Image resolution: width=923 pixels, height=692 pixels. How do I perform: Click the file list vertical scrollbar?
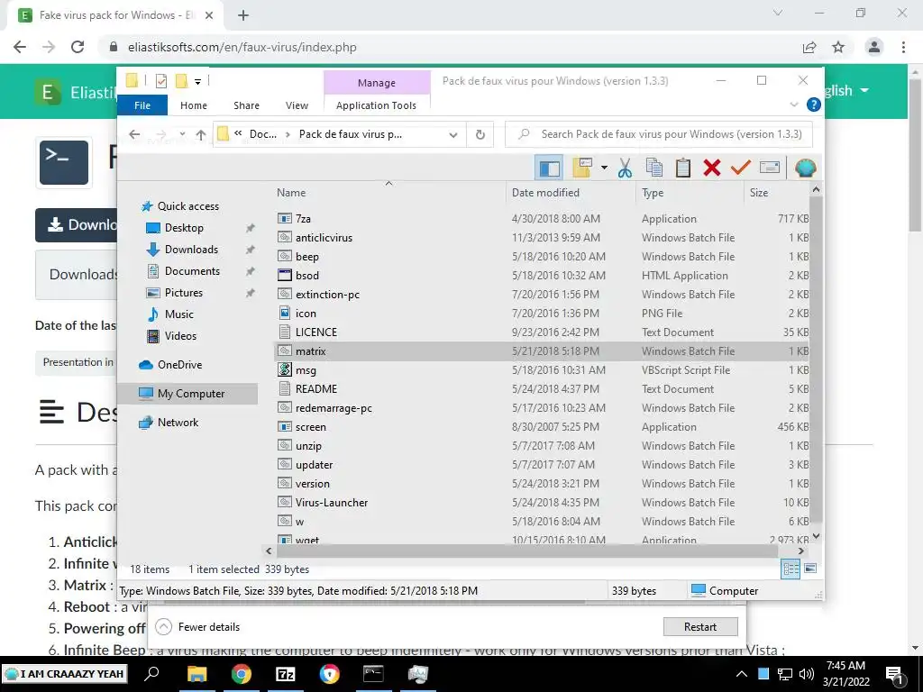tap(815, 359)
